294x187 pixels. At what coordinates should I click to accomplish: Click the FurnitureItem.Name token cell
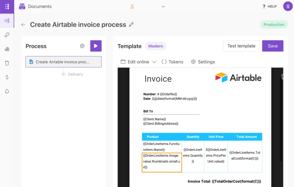(161, 147)
